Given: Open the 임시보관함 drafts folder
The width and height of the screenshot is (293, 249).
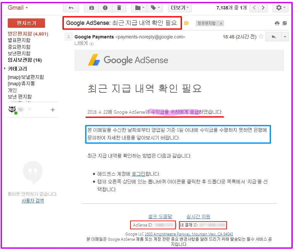Looking at the screenshot, I should click(20, 60).
